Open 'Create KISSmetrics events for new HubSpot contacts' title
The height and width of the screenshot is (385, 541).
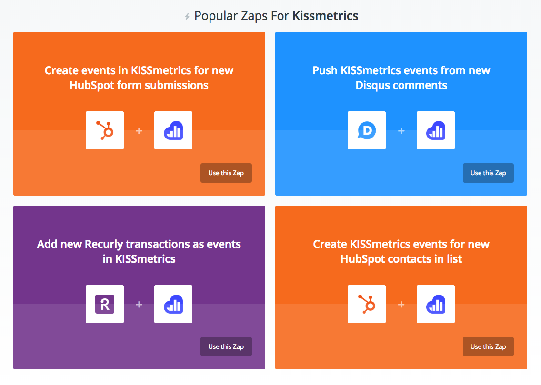401,252
